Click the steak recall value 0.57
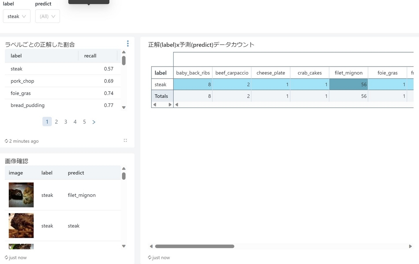 (x=109, y=69)
